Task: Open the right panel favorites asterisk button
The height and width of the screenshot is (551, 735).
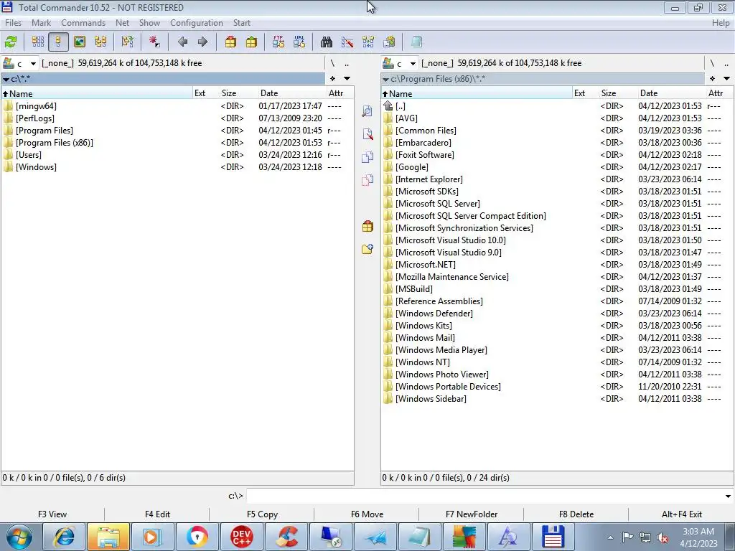Action: click(712, 78)
